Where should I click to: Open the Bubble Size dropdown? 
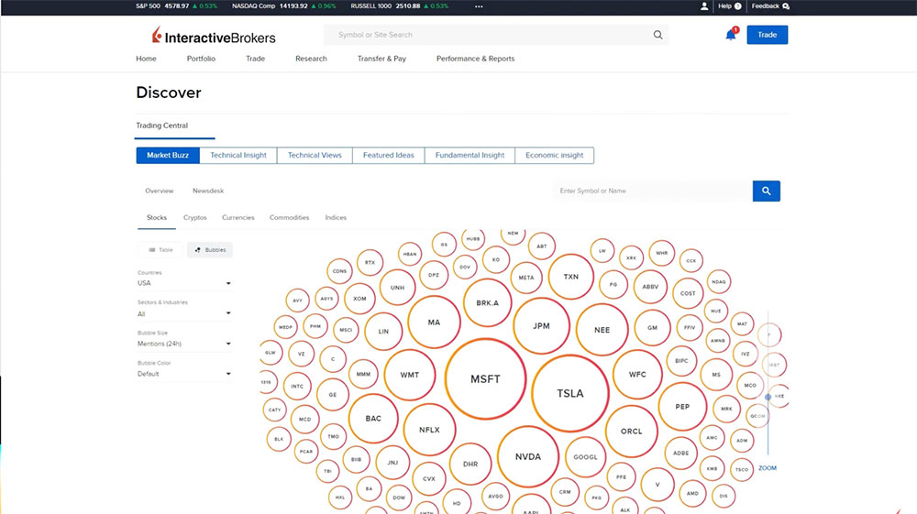point(184,344)
